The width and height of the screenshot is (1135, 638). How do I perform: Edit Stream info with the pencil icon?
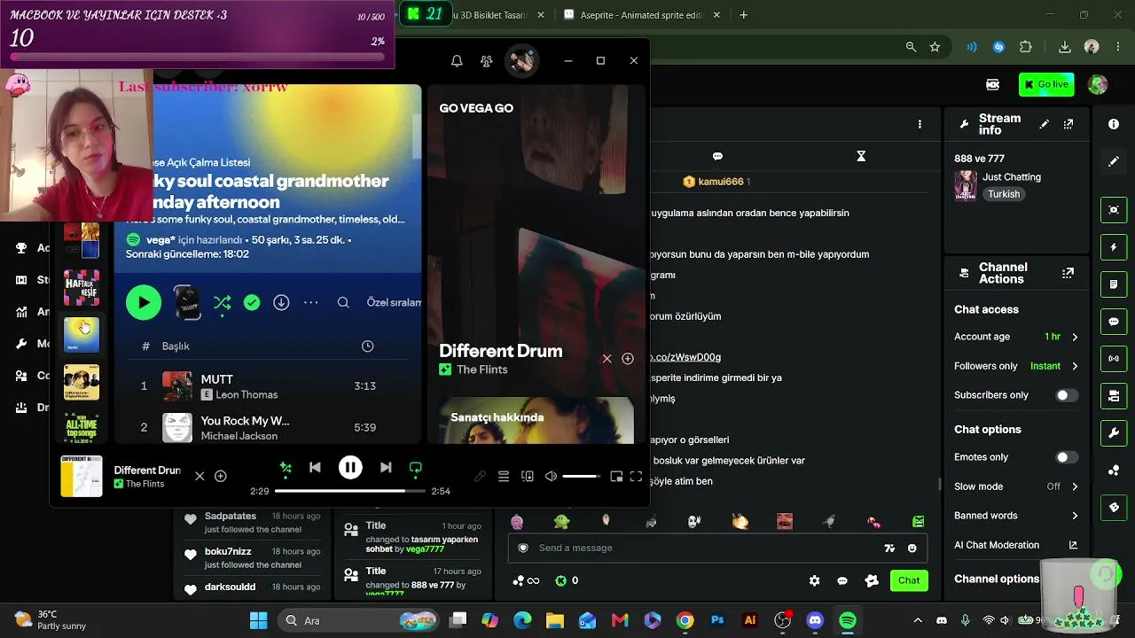pos(1045,125)
